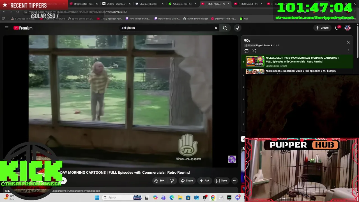Open Microsoft Store from the taskbar
This screenshot has width=359, height=202.
[188, 198]
